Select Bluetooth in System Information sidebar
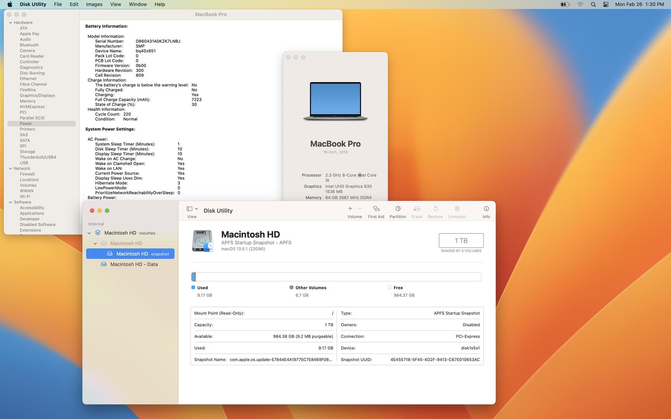671x419 pixels. tap(29, 45)
